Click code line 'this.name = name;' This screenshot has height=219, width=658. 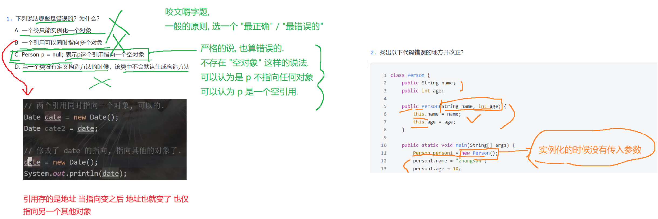coord(437,114)
